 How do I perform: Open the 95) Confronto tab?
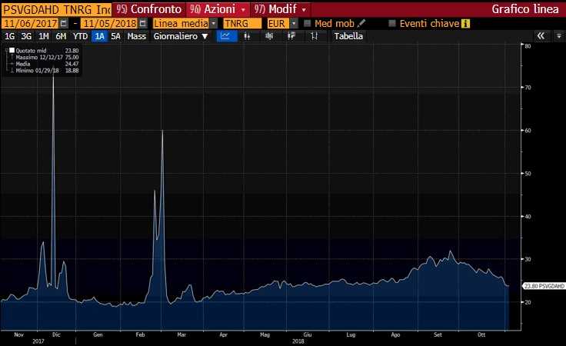(x=149, y=9)
